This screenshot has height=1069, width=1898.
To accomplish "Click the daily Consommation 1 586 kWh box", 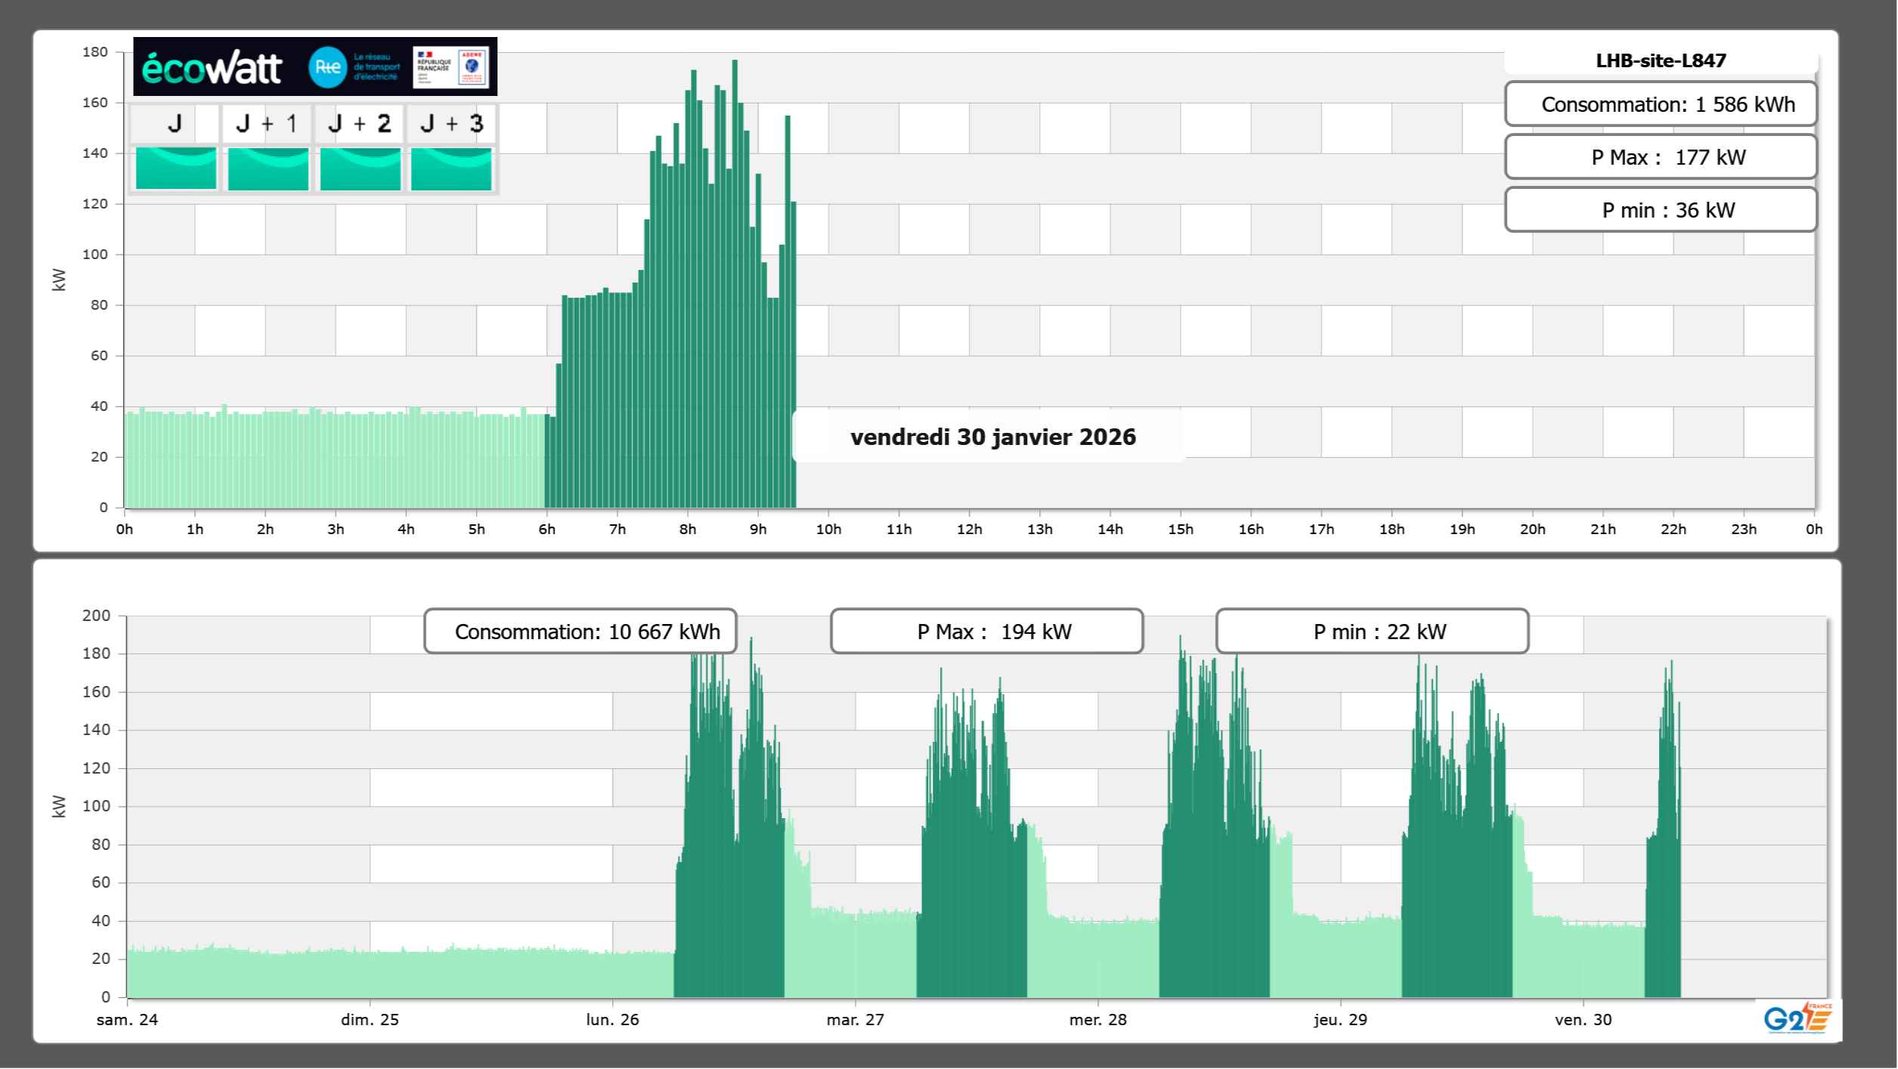I will [x=1661, y=104].
